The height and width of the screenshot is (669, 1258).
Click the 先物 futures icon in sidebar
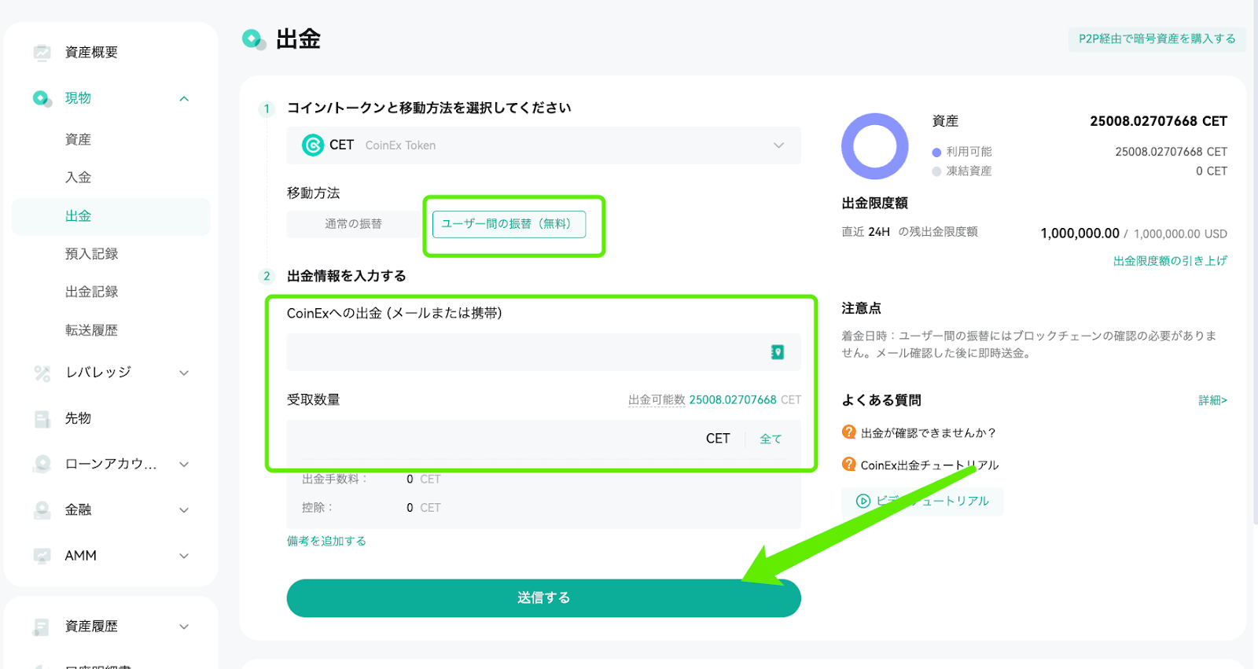[42, 418]
